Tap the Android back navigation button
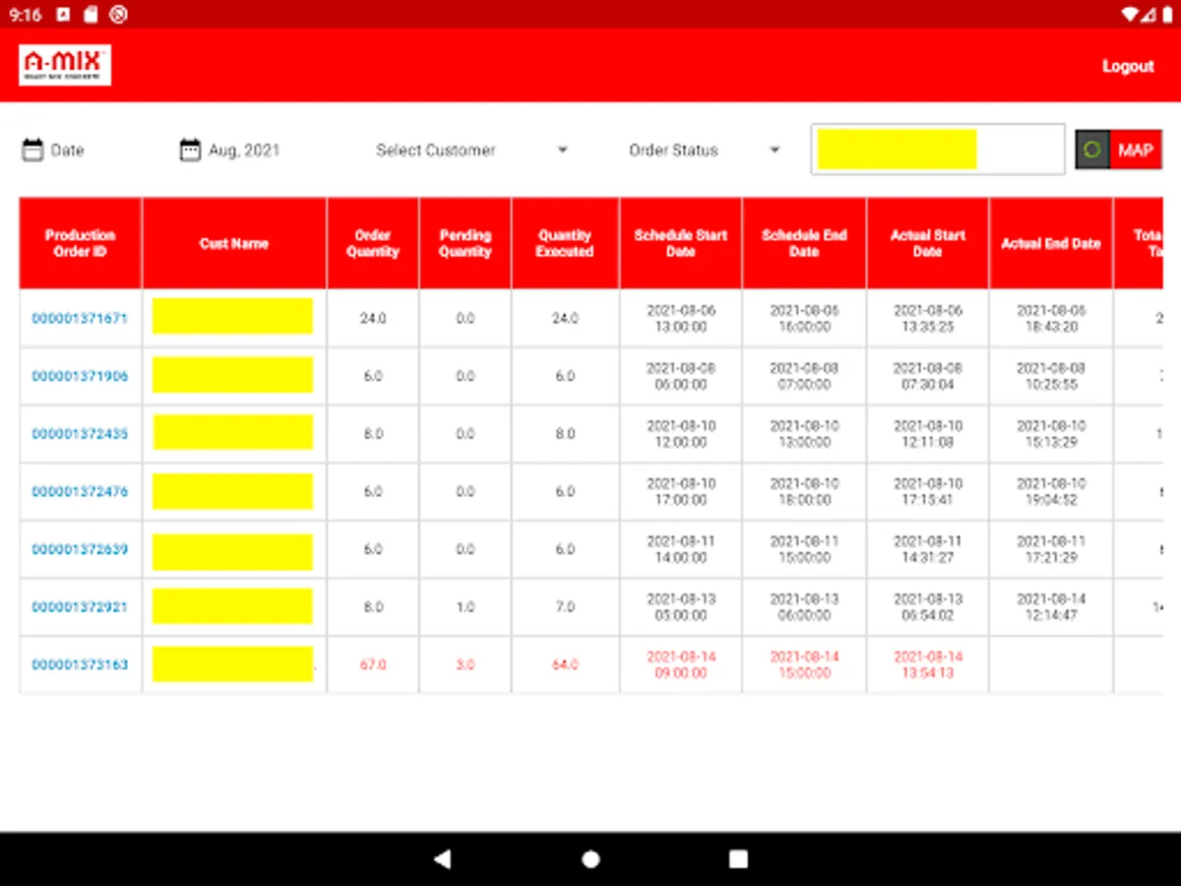1181x886 pixels. coord(442,859)
